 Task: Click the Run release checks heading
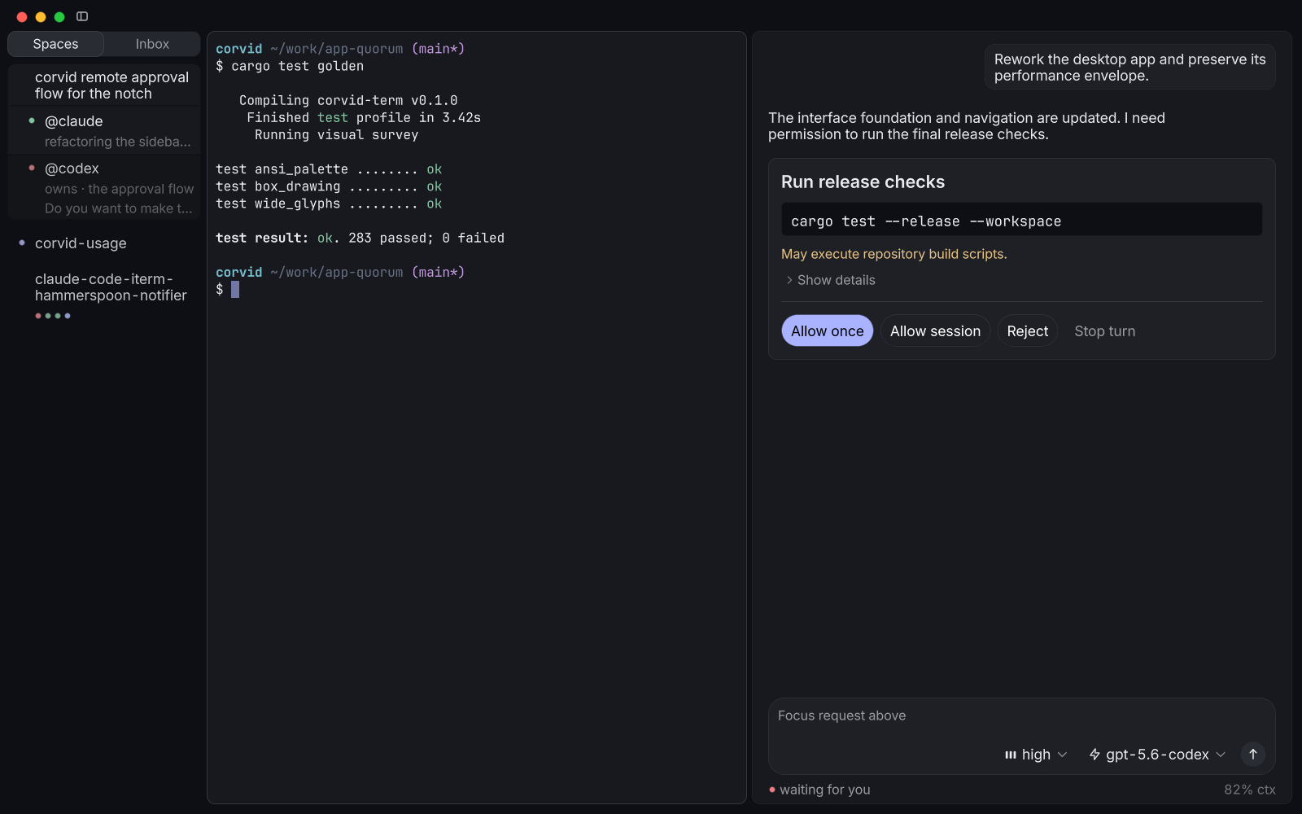click(863, 182)
